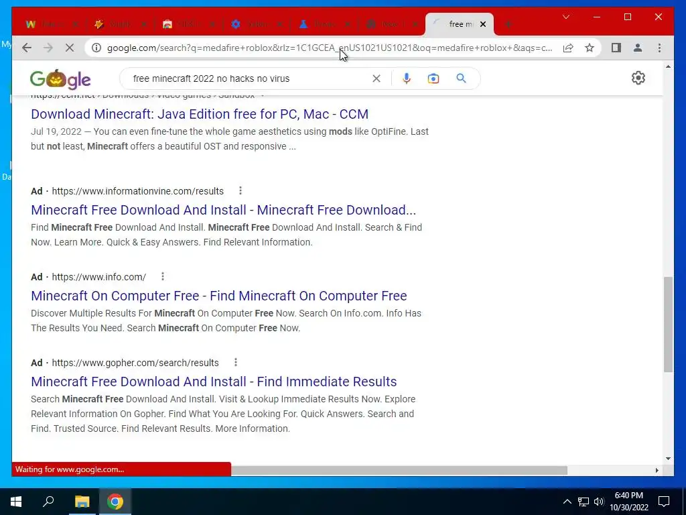
Task: Go back to the previous page
Action: click(x=27, y=48)
